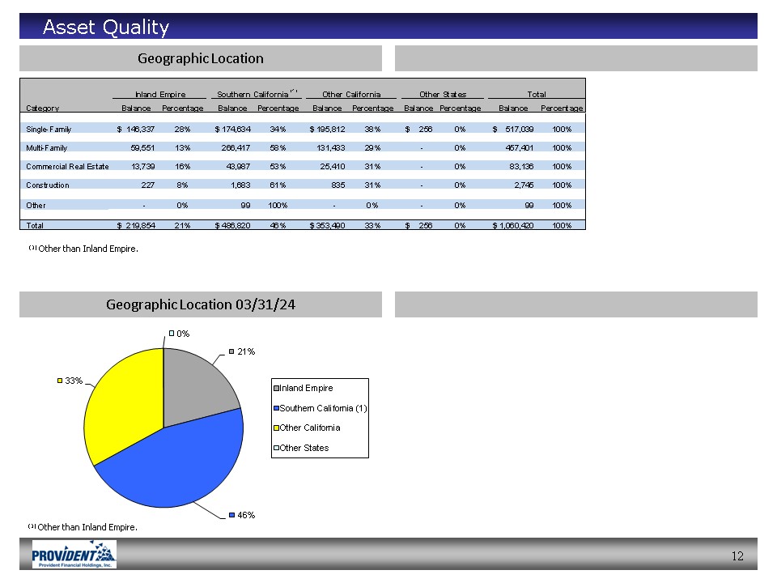777x583 pixels.
Task: Select the Single-Family row label
Action: tap(47, 129)
